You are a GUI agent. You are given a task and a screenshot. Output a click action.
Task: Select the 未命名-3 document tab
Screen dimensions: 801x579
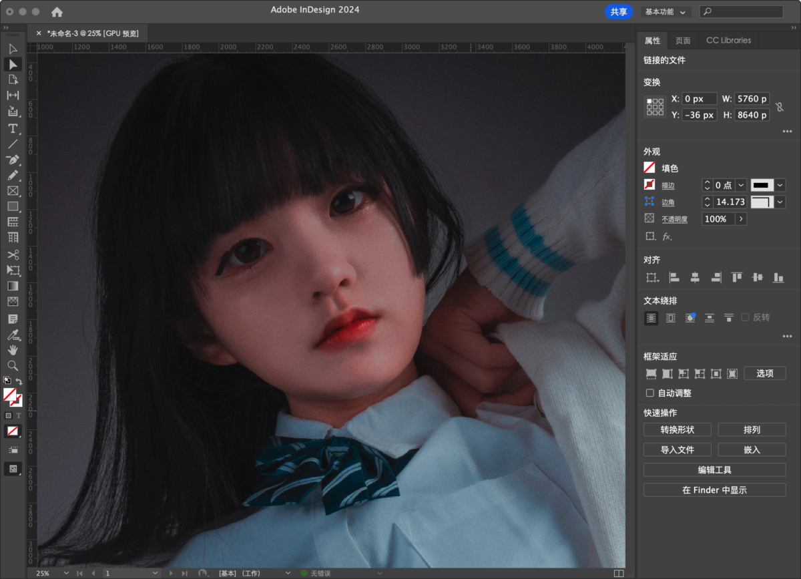(92, 33)
